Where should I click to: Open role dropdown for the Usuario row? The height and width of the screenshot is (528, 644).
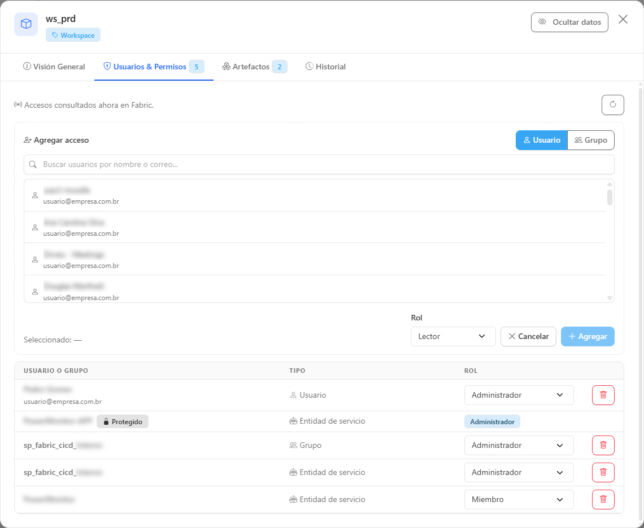coord(519,395)
